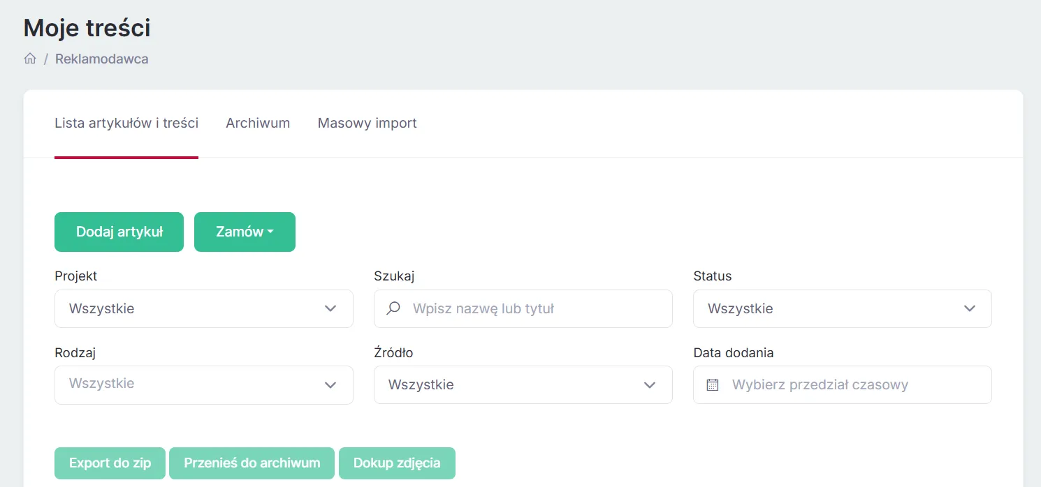Image resolution: width=1041 pixels, height=487 pixels.
Task: Open the Źródło dropdown
Action: (523, 384)
